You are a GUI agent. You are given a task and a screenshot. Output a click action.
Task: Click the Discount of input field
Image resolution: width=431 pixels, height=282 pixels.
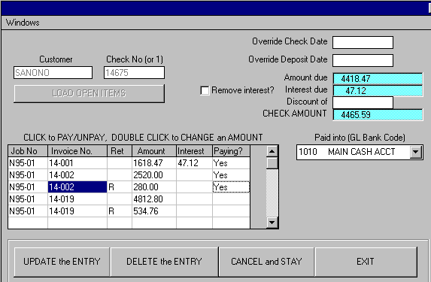(x=363, y=102)
